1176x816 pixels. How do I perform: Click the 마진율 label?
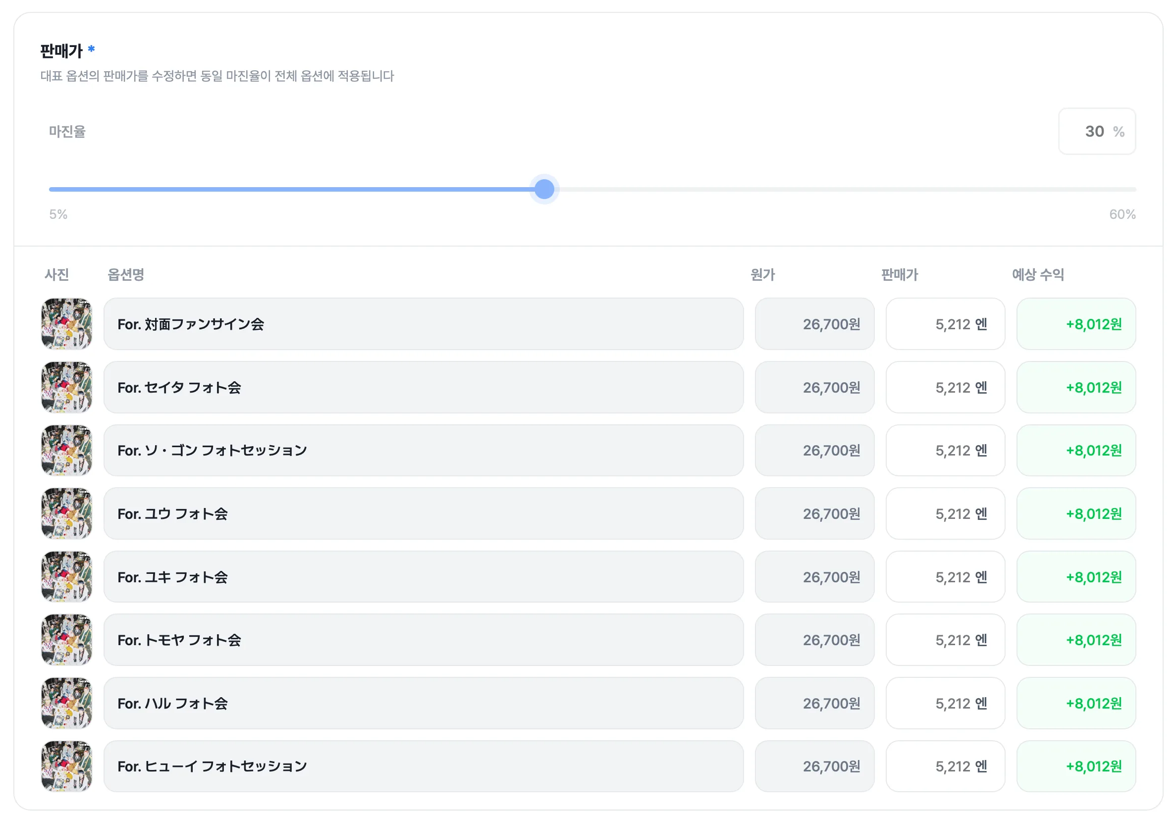pyautogui.click(x=67, y=131)
